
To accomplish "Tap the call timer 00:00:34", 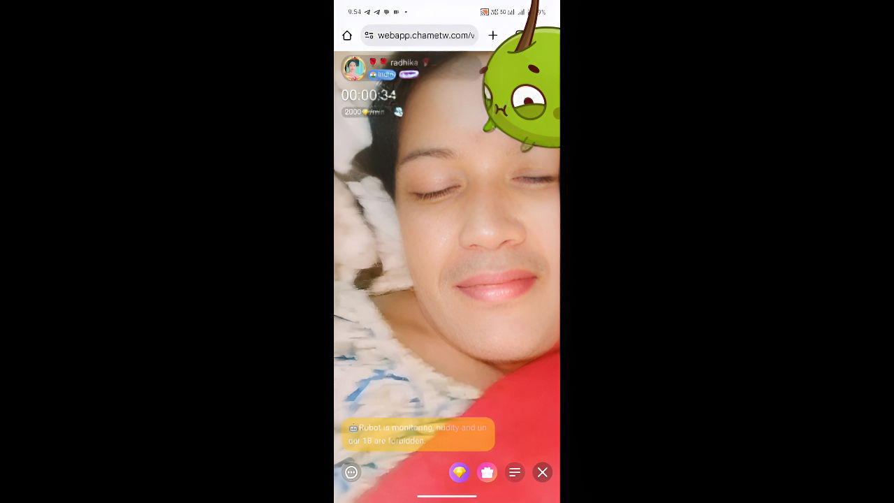I will (x=368, y=95).
